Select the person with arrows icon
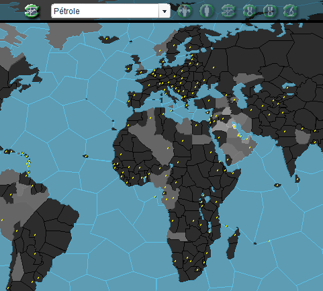323x291 pixels. 185,11
